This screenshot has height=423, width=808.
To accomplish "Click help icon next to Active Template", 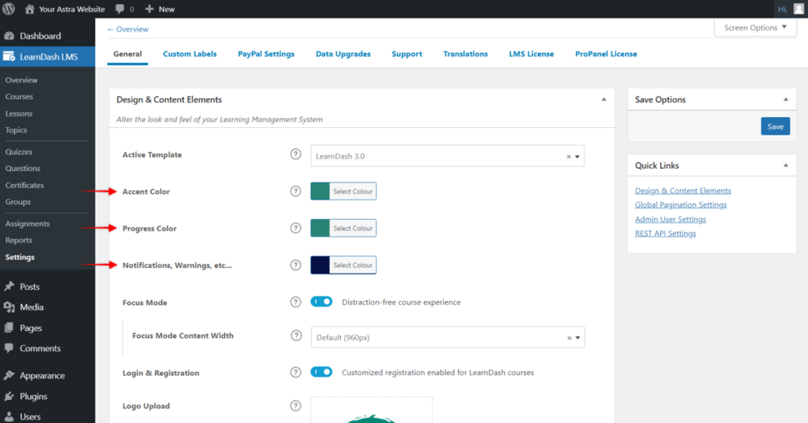I will click(295, 155).
